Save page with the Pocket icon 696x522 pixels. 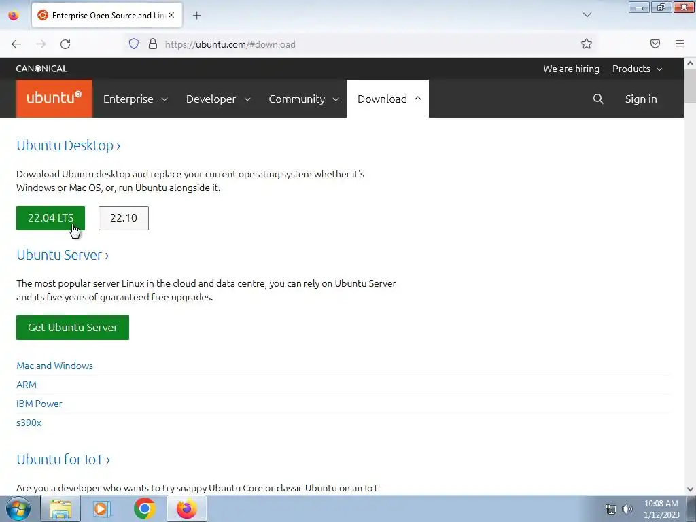655,43
